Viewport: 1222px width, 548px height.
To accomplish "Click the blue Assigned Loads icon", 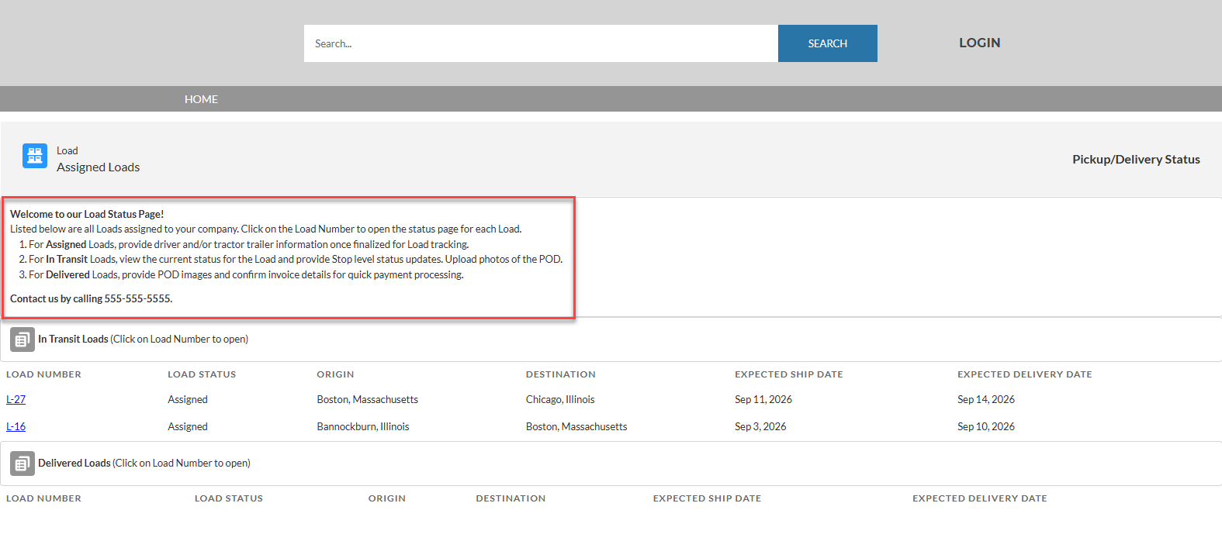I will (35, 156).
